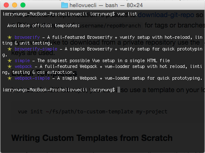The height and width of the screenshot is (153, 205).
Task: Click the 'vue list' command text
Action: pos(127,14)
